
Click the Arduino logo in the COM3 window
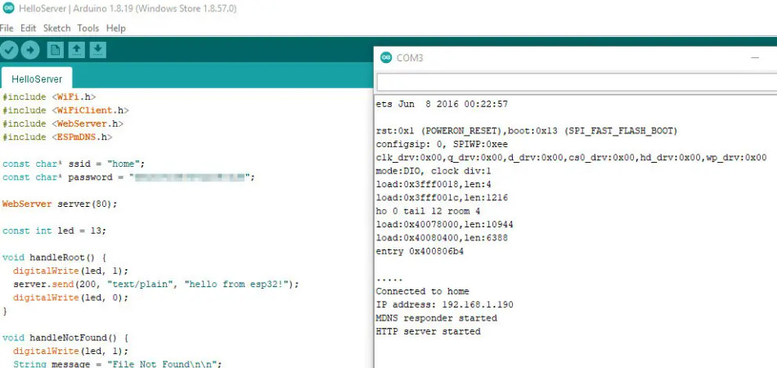(385, 58)
